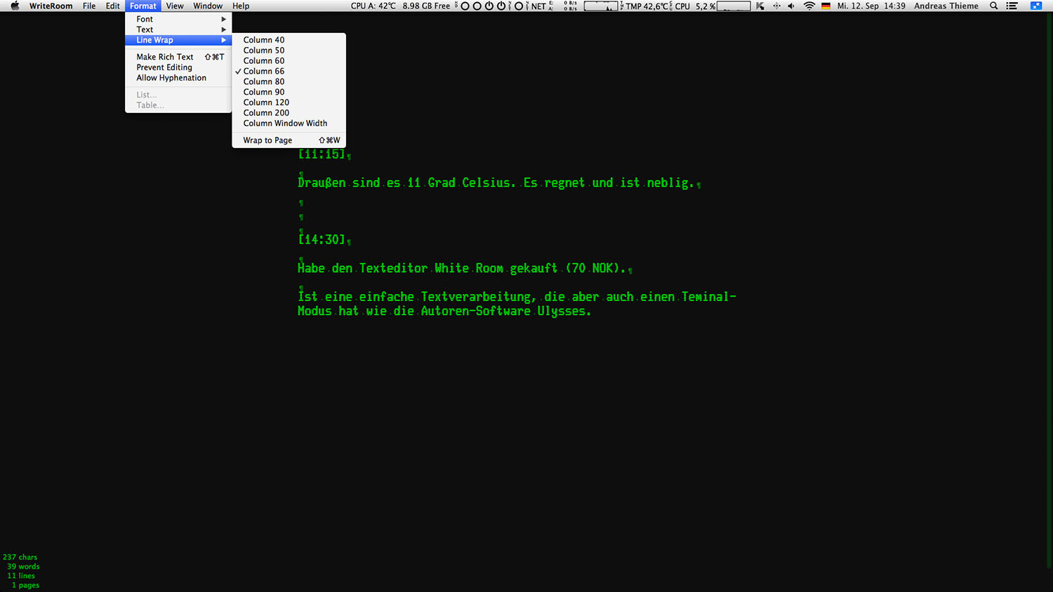1053x592 pixels.
Task: Open the Window menu
Action: [x=208, y=6]
